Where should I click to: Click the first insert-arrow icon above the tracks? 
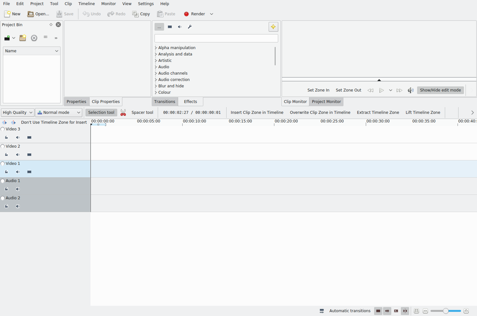tap(4, 122)
